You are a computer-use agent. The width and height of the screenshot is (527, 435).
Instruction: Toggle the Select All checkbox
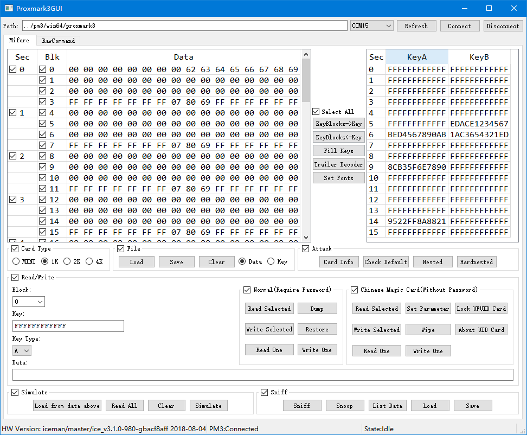point(316,112)
